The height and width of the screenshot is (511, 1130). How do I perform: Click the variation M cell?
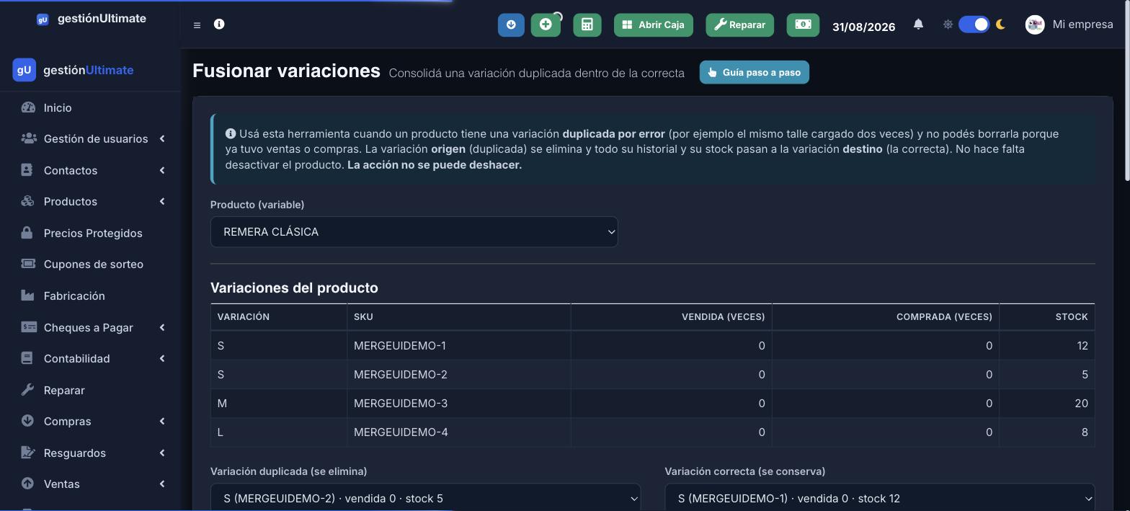click(279, 404)
